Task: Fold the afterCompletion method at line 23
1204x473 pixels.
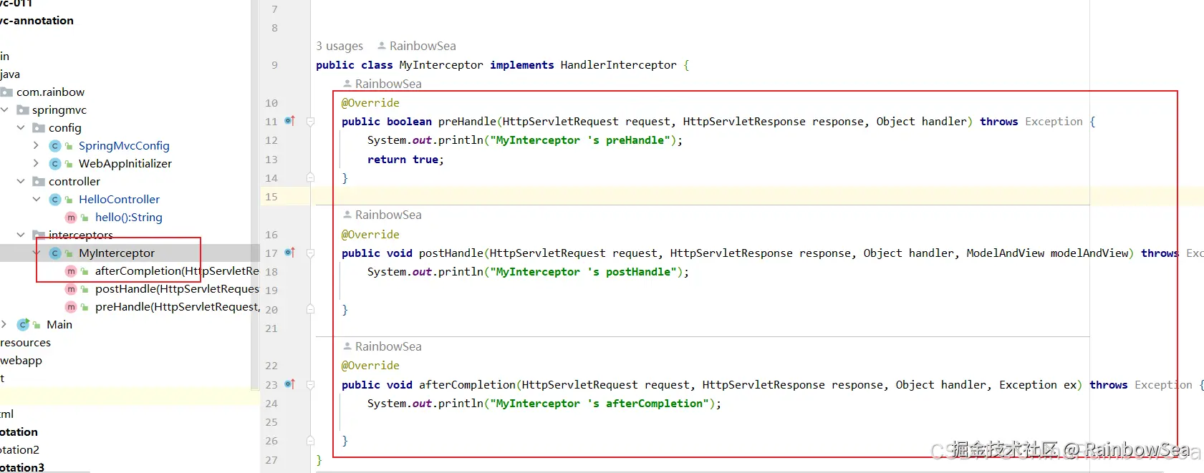Action: 310,385
